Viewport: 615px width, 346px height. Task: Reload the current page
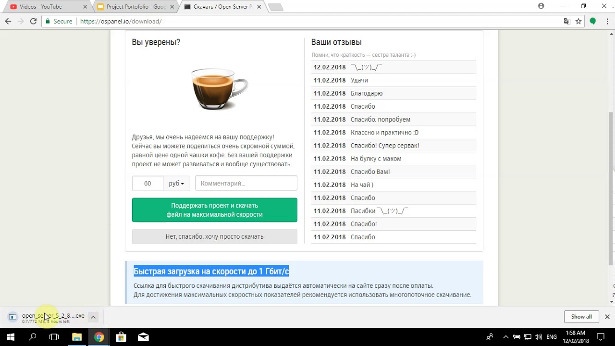pyautogui.click(x=33, y=21)
